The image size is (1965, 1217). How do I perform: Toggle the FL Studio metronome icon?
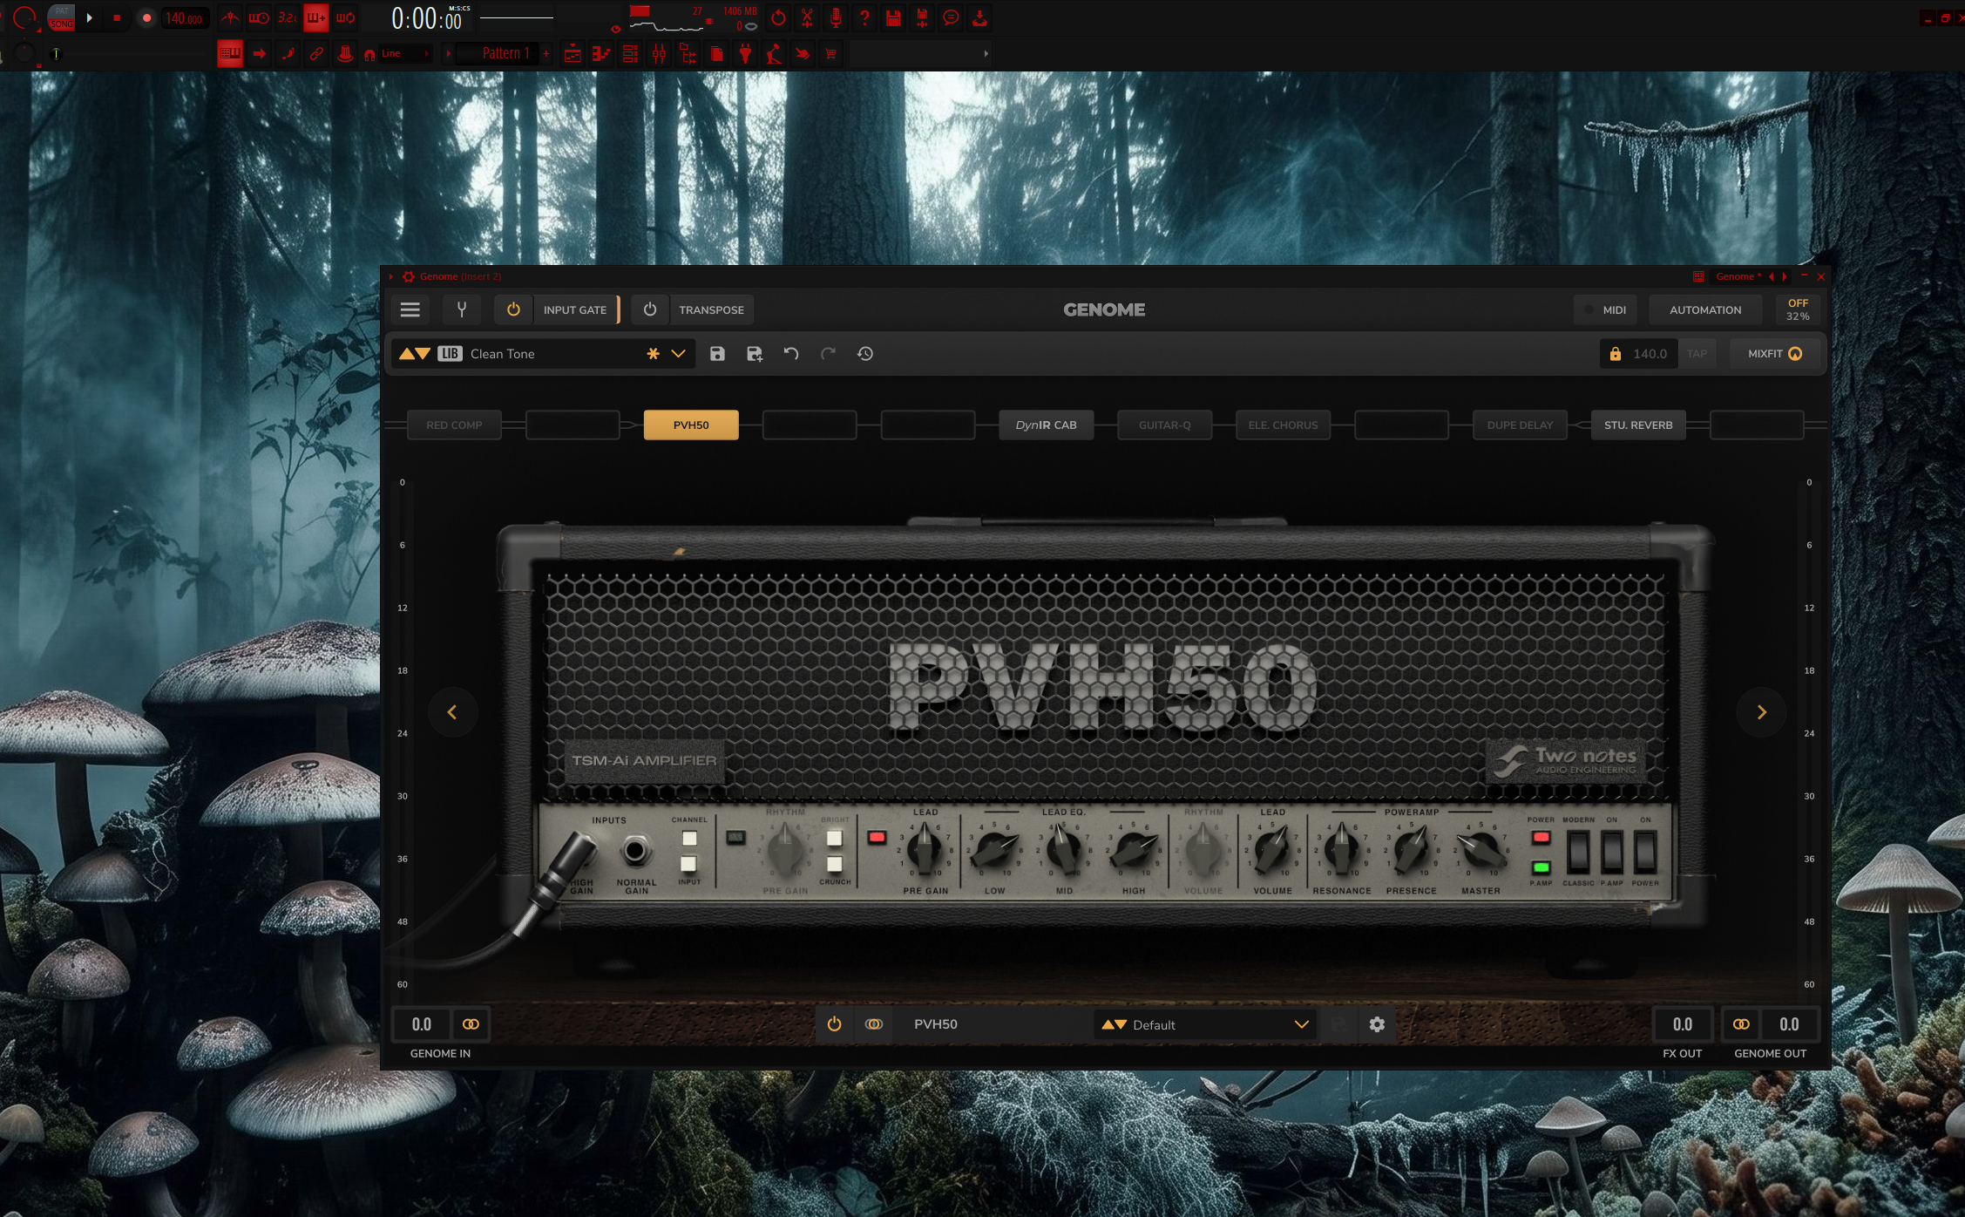230,17
